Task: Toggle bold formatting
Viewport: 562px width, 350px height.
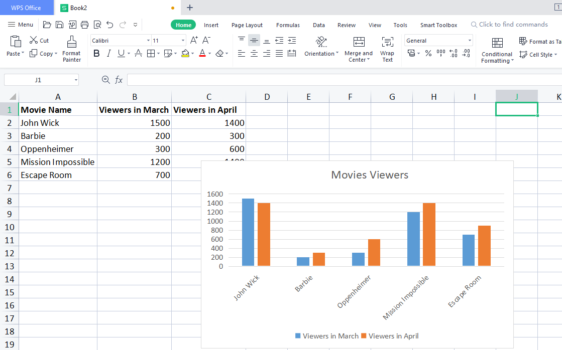Action: click(x=96, y=53)
